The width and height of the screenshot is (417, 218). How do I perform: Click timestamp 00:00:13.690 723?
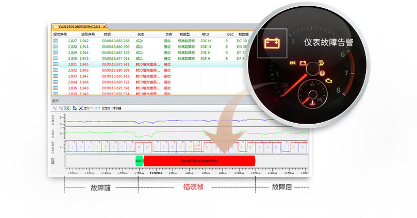[115, 82]
